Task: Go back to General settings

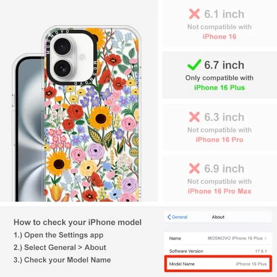Action: pos(177,217)
